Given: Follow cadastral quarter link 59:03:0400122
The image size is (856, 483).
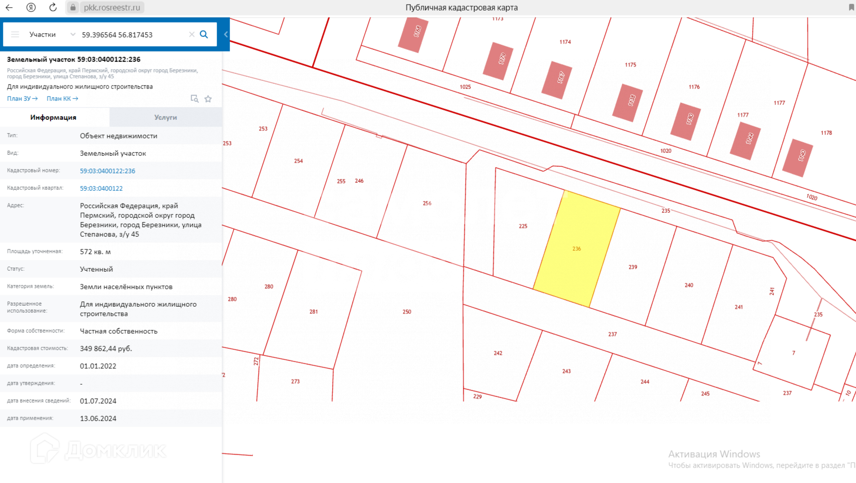Looking at the screenshot, I should click(101, 188).
